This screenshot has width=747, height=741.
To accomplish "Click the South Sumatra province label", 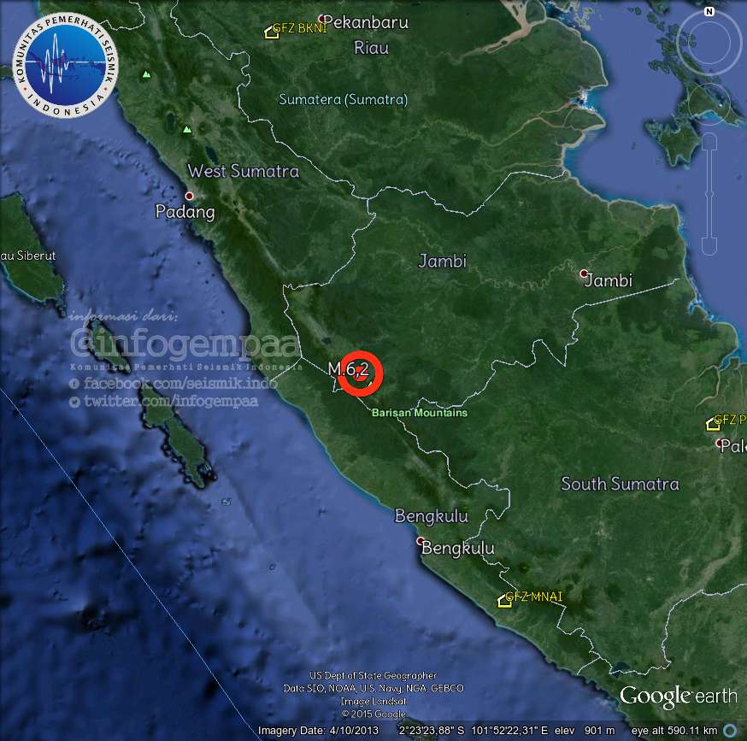I will coord(620,484).
